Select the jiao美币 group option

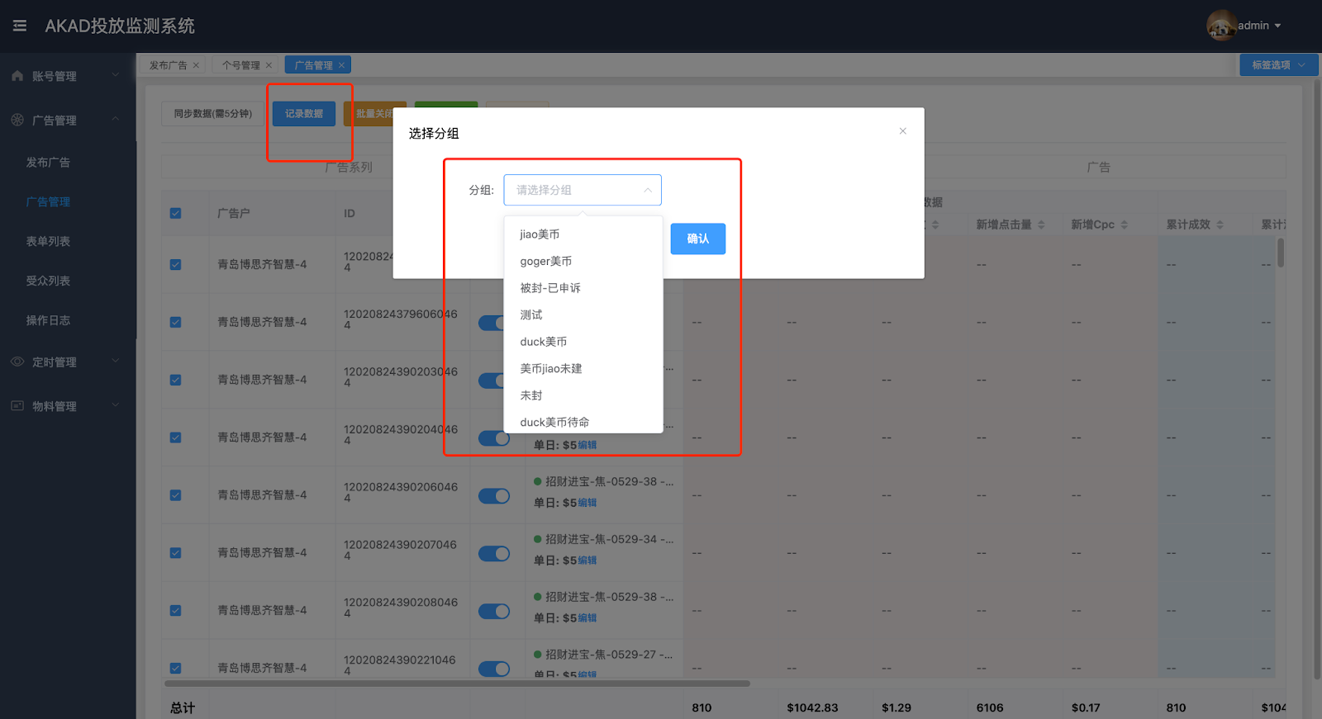point(540,234)
